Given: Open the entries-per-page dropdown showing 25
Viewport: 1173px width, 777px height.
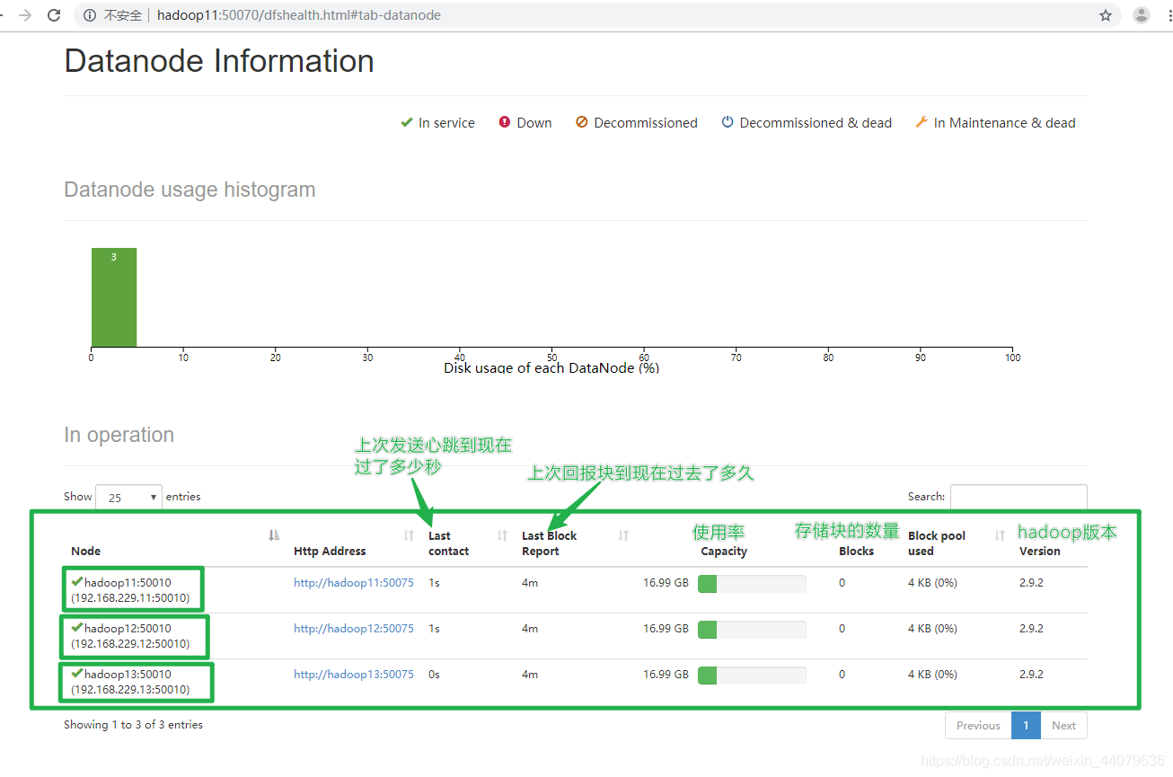Looking at the screenshot, I should 128,497.
